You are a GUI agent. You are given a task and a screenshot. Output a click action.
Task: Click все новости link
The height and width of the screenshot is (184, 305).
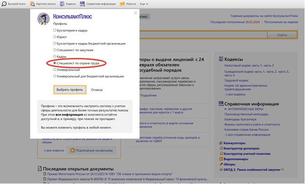53,150
